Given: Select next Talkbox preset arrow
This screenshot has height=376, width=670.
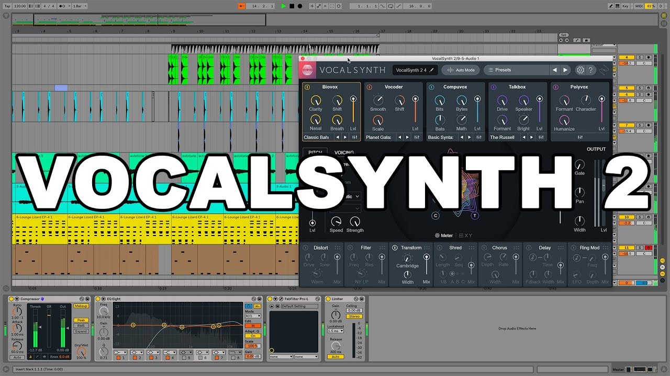Looking at the screenshot, I should coord(531,137).
